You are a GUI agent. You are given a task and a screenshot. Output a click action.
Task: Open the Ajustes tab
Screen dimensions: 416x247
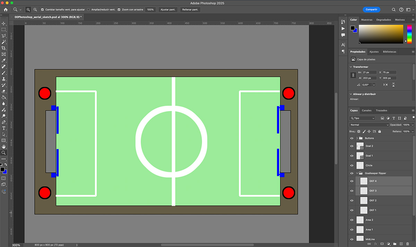pyautogui.click(x=374, y=52)
